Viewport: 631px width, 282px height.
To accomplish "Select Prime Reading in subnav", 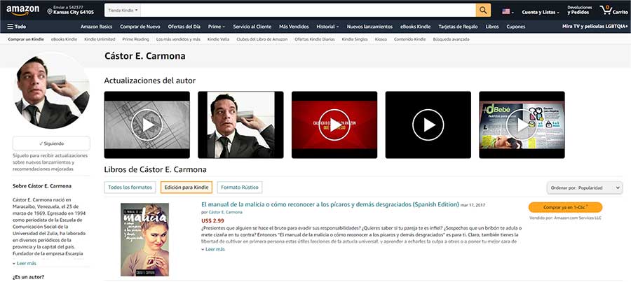I will tap(135, 39).
